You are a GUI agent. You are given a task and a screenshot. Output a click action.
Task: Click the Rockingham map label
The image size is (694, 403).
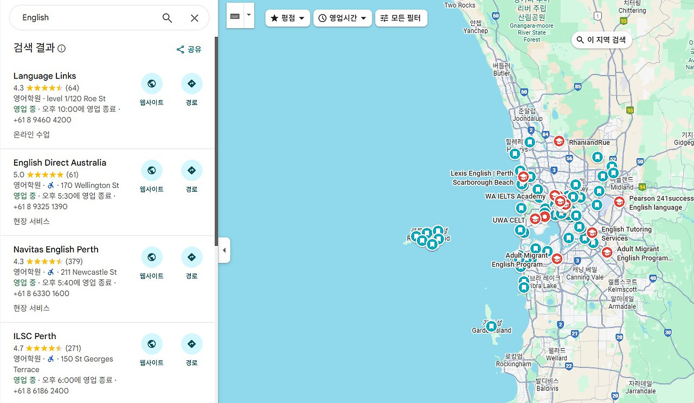click(x=514, y=364)
